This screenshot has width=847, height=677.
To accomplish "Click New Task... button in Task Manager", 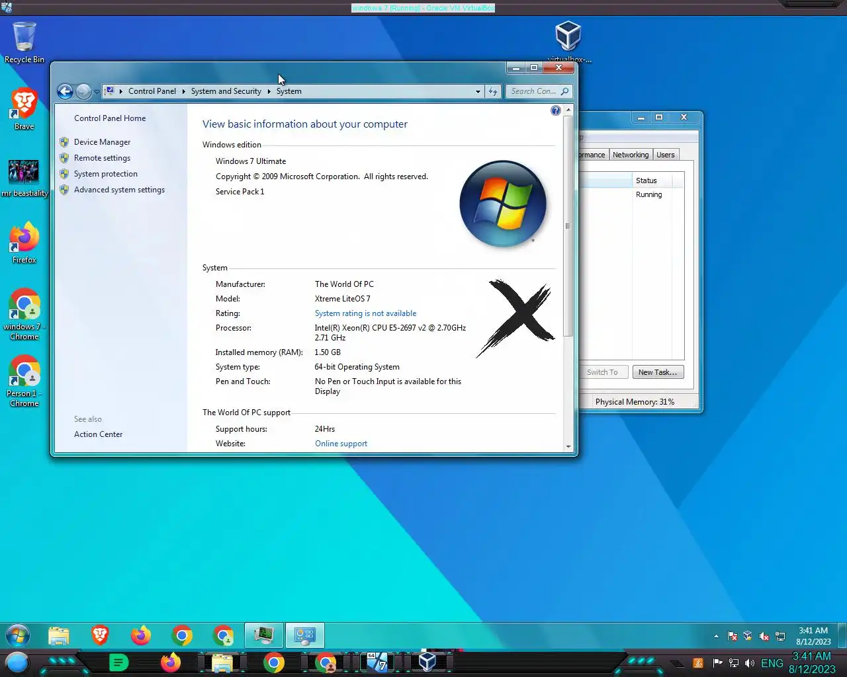I will 658,372.
